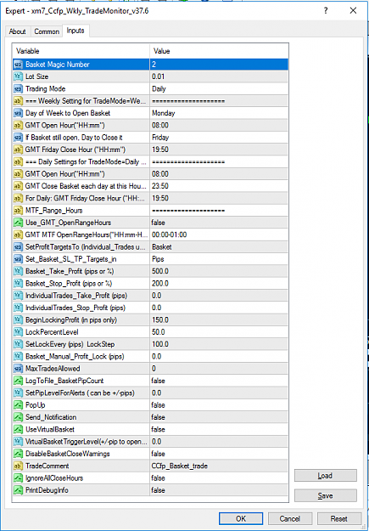The width and height of the screenshot is (369, 531).
Task: Click the help question mark button
Action: point(326,11)
